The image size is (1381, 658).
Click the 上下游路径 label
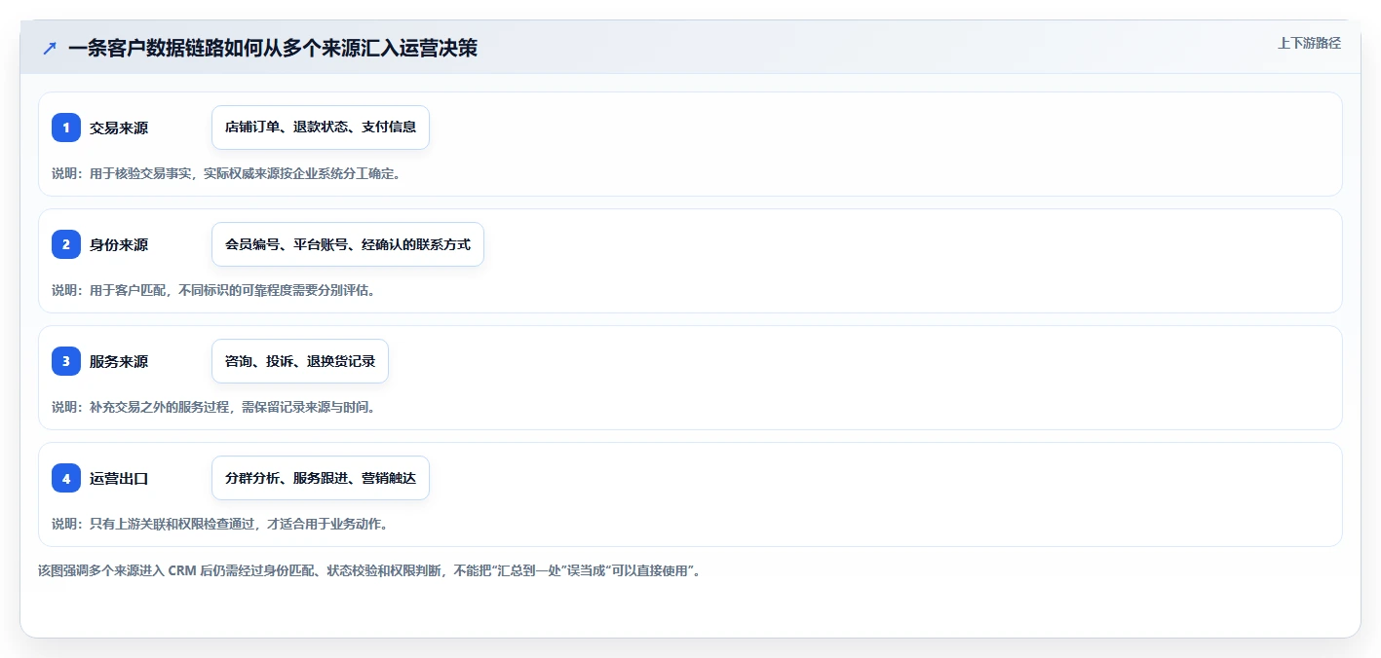click(x=1309, y=43)
